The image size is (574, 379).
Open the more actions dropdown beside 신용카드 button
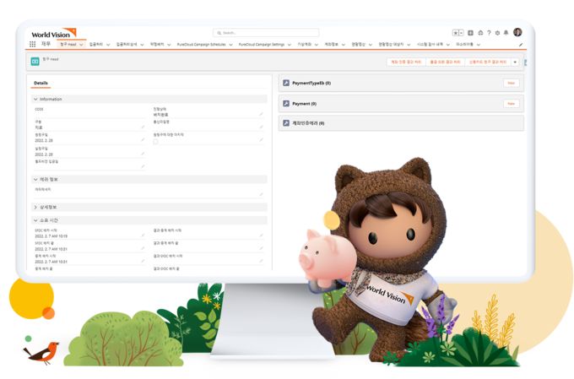515,62
